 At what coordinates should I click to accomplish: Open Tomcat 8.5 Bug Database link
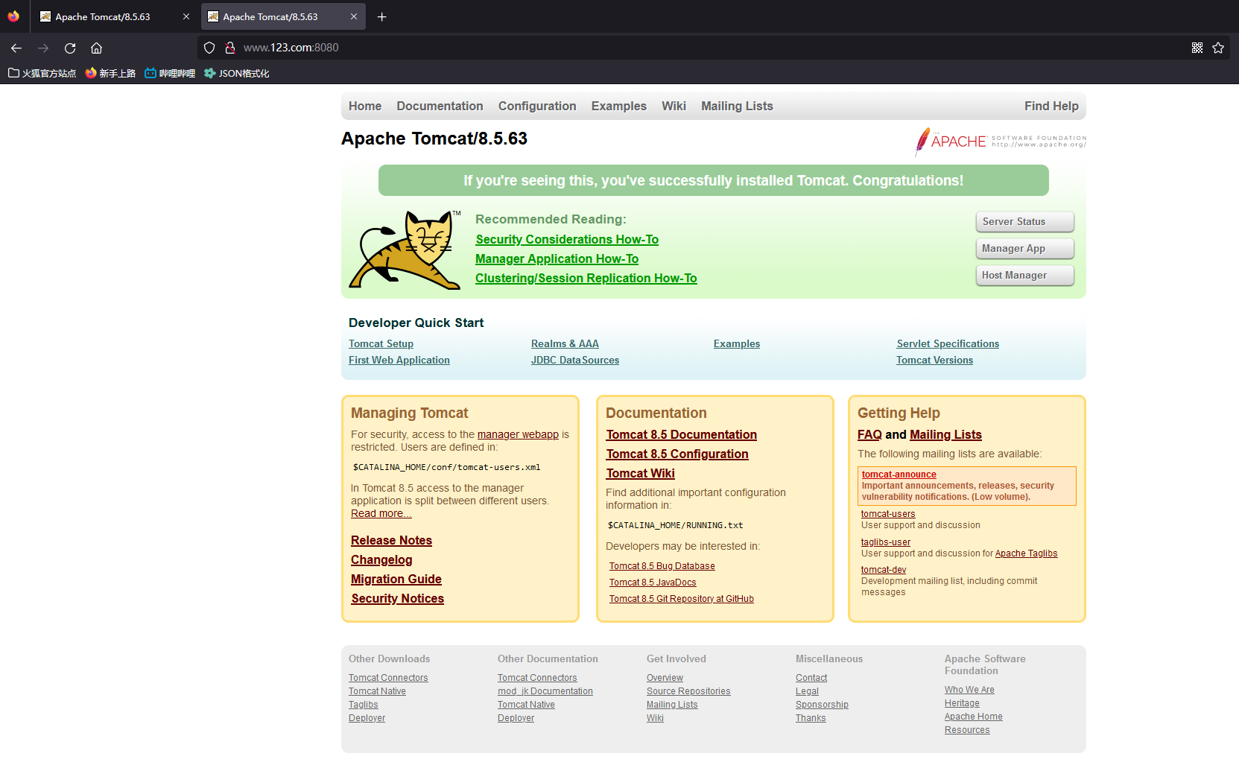(x=662, y=566)
